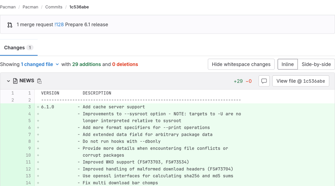Click new line number 3 in diff
This screenshot has height=186, width=335.
pos(29,107)
